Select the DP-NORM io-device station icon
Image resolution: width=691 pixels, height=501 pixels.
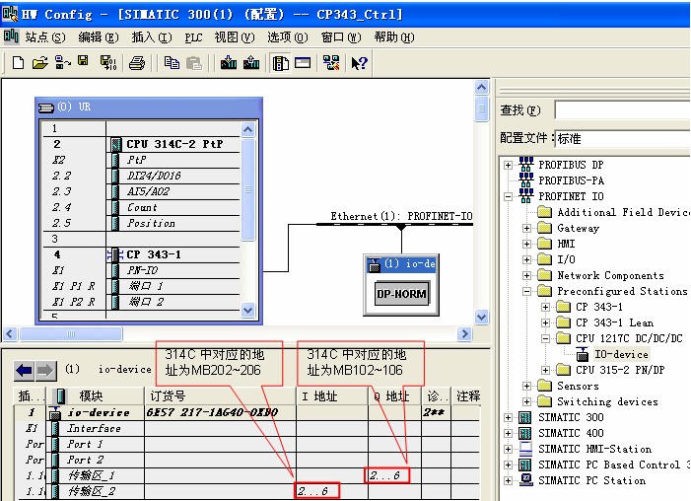(401, 294)
